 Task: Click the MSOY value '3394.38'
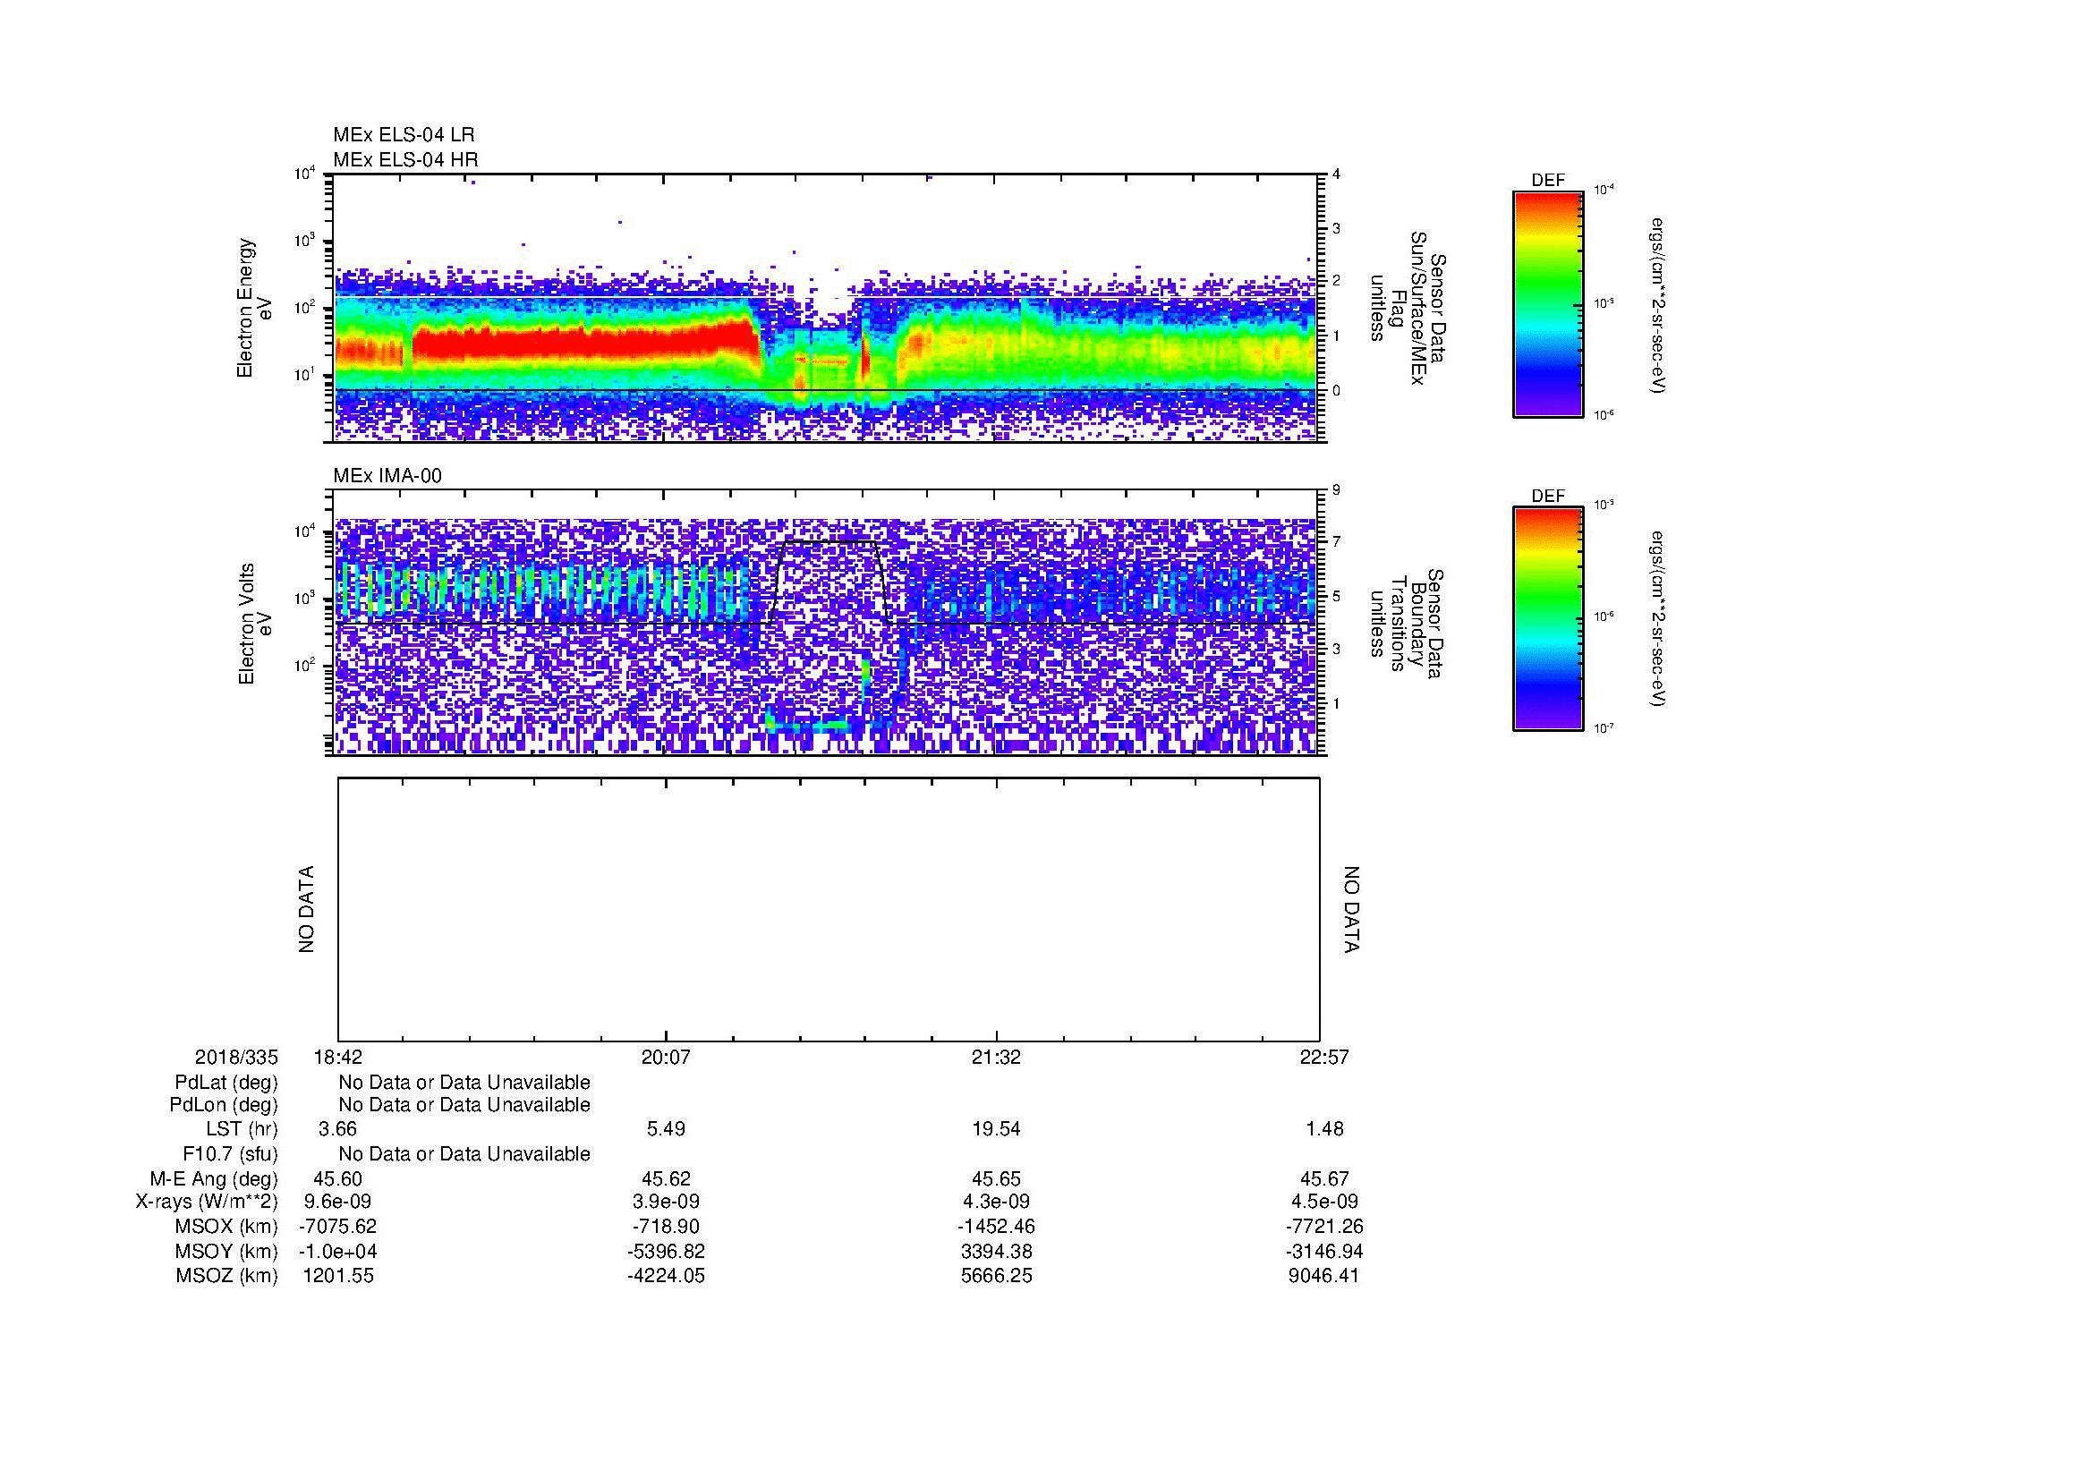point(996,1251)
